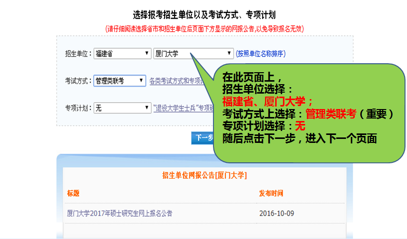This screenshot has height=239, width=407.
Task: Click the 考试方式 field label
Action: (79, 81)
